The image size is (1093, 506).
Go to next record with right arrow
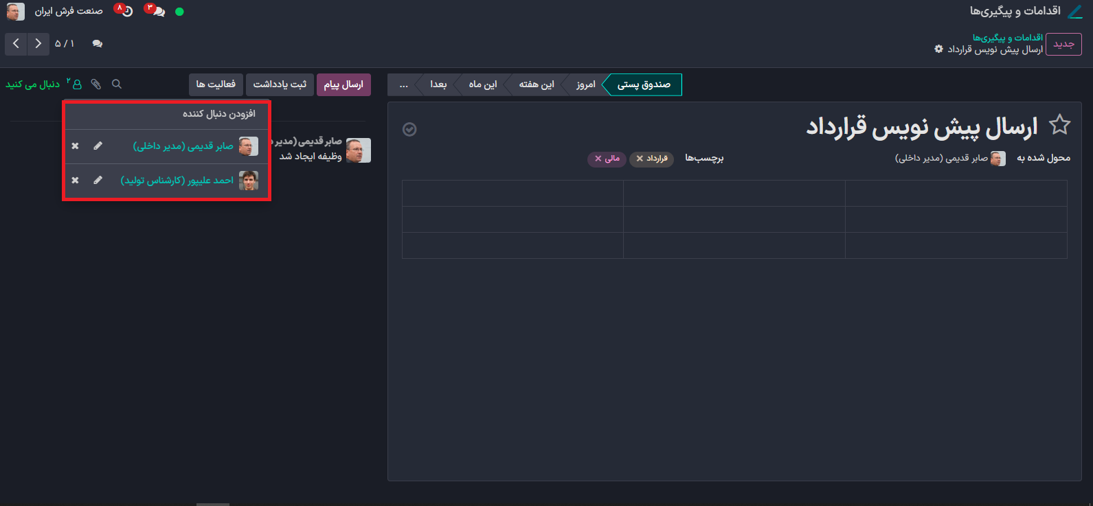pos(38,44)
